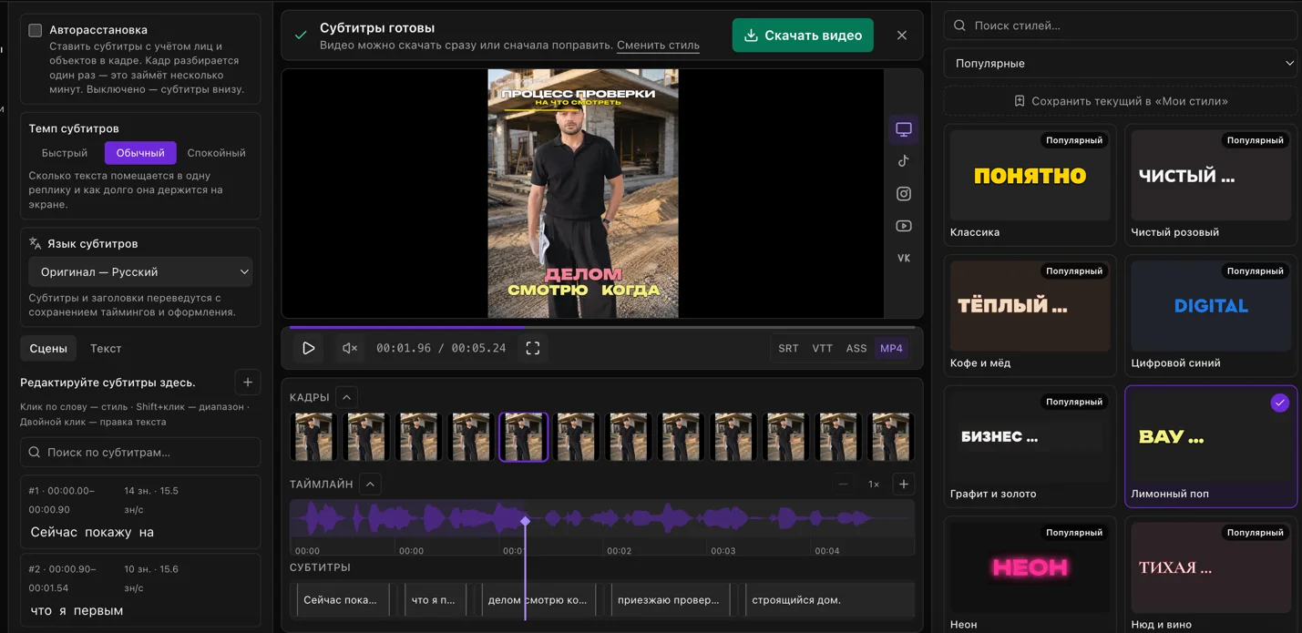Switch to the Сцены tab

click(x=48, y=349)
